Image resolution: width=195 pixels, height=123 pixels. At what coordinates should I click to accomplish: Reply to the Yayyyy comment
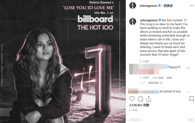169,78
